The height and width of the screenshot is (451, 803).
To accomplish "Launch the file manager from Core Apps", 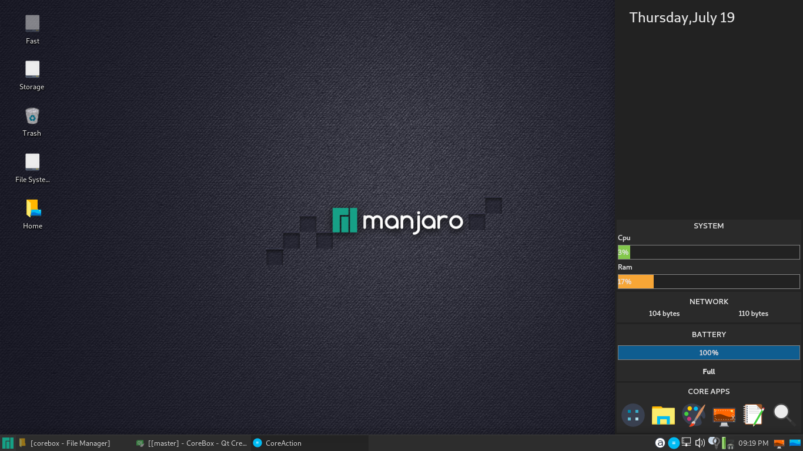I will click(x=663, y=415).
